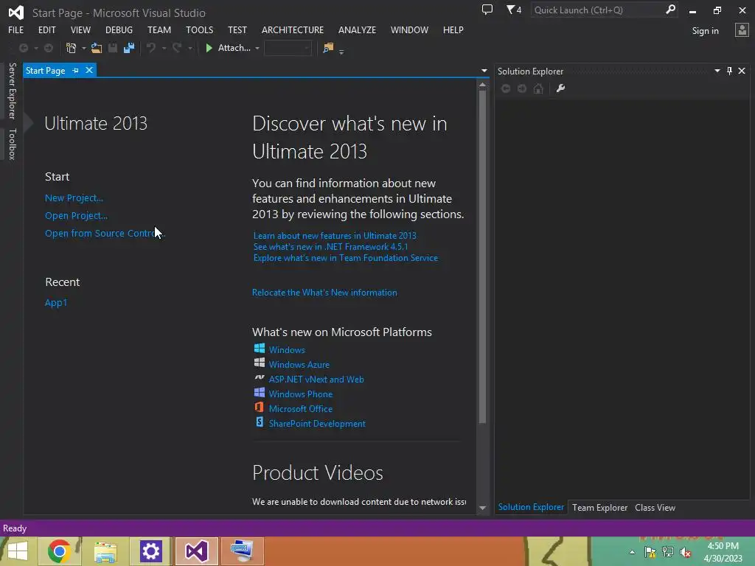Open the ARCHITECTURE menu
This screenshot has width=755, height=566.
pos(293,29)
